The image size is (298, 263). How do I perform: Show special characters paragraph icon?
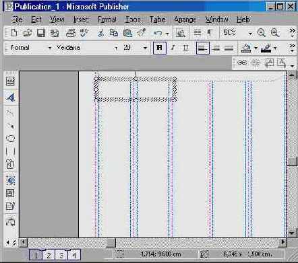pyautogui.click(x=210, y=33)
